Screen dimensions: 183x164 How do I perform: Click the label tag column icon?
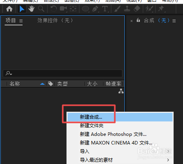click(x=51, y=84)
